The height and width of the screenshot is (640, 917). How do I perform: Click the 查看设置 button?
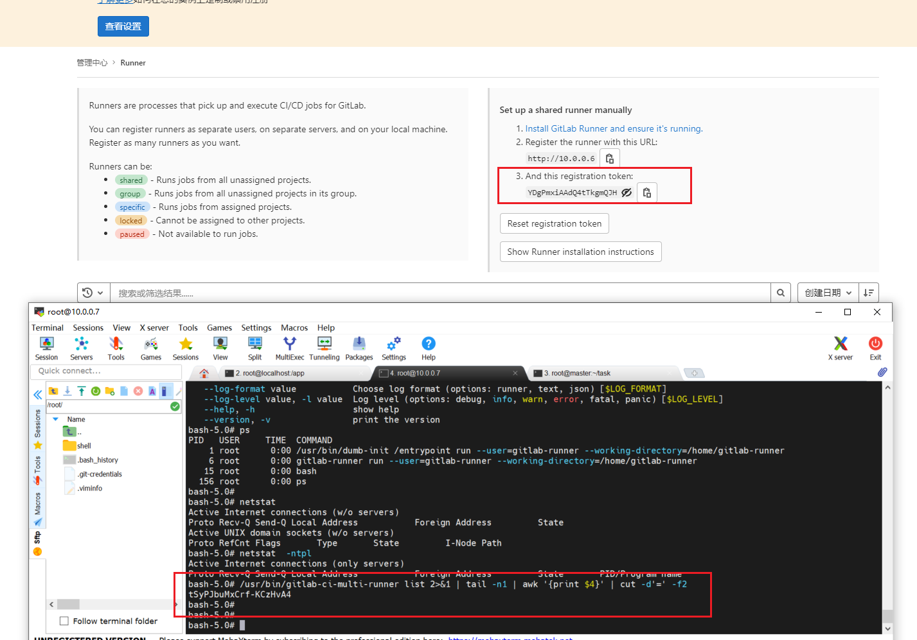coord(123,26)
